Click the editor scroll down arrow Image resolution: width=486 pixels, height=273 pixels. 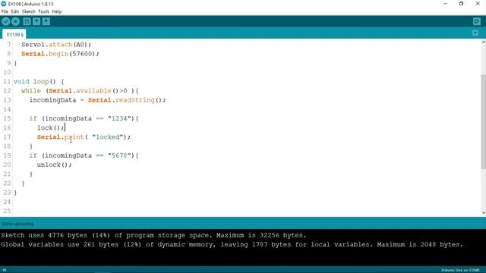click(x=483, y=212)
